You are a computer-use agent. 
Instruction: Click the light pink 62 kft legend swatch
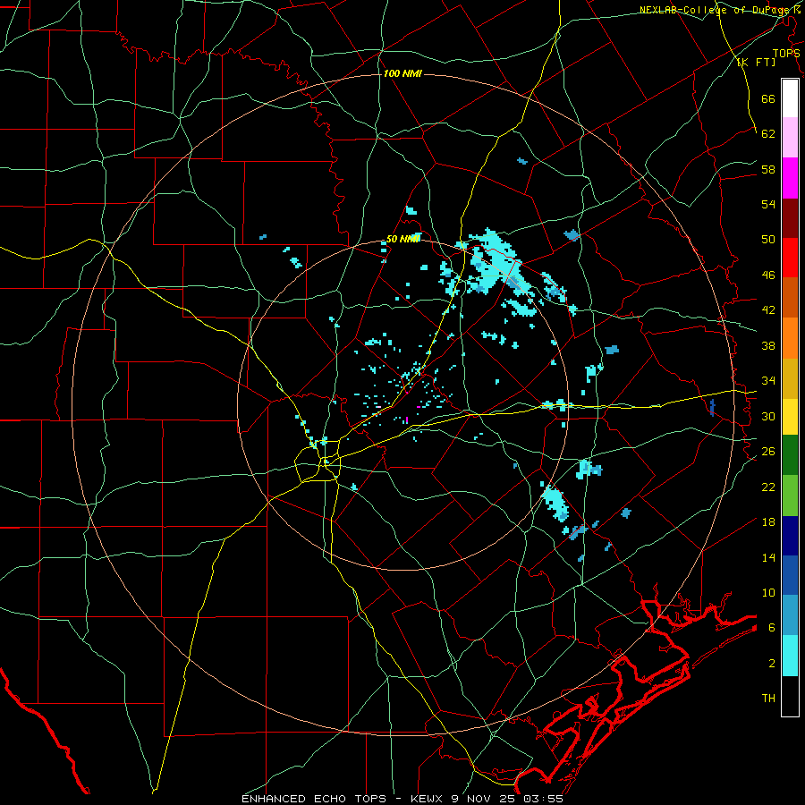pos(790,137)
